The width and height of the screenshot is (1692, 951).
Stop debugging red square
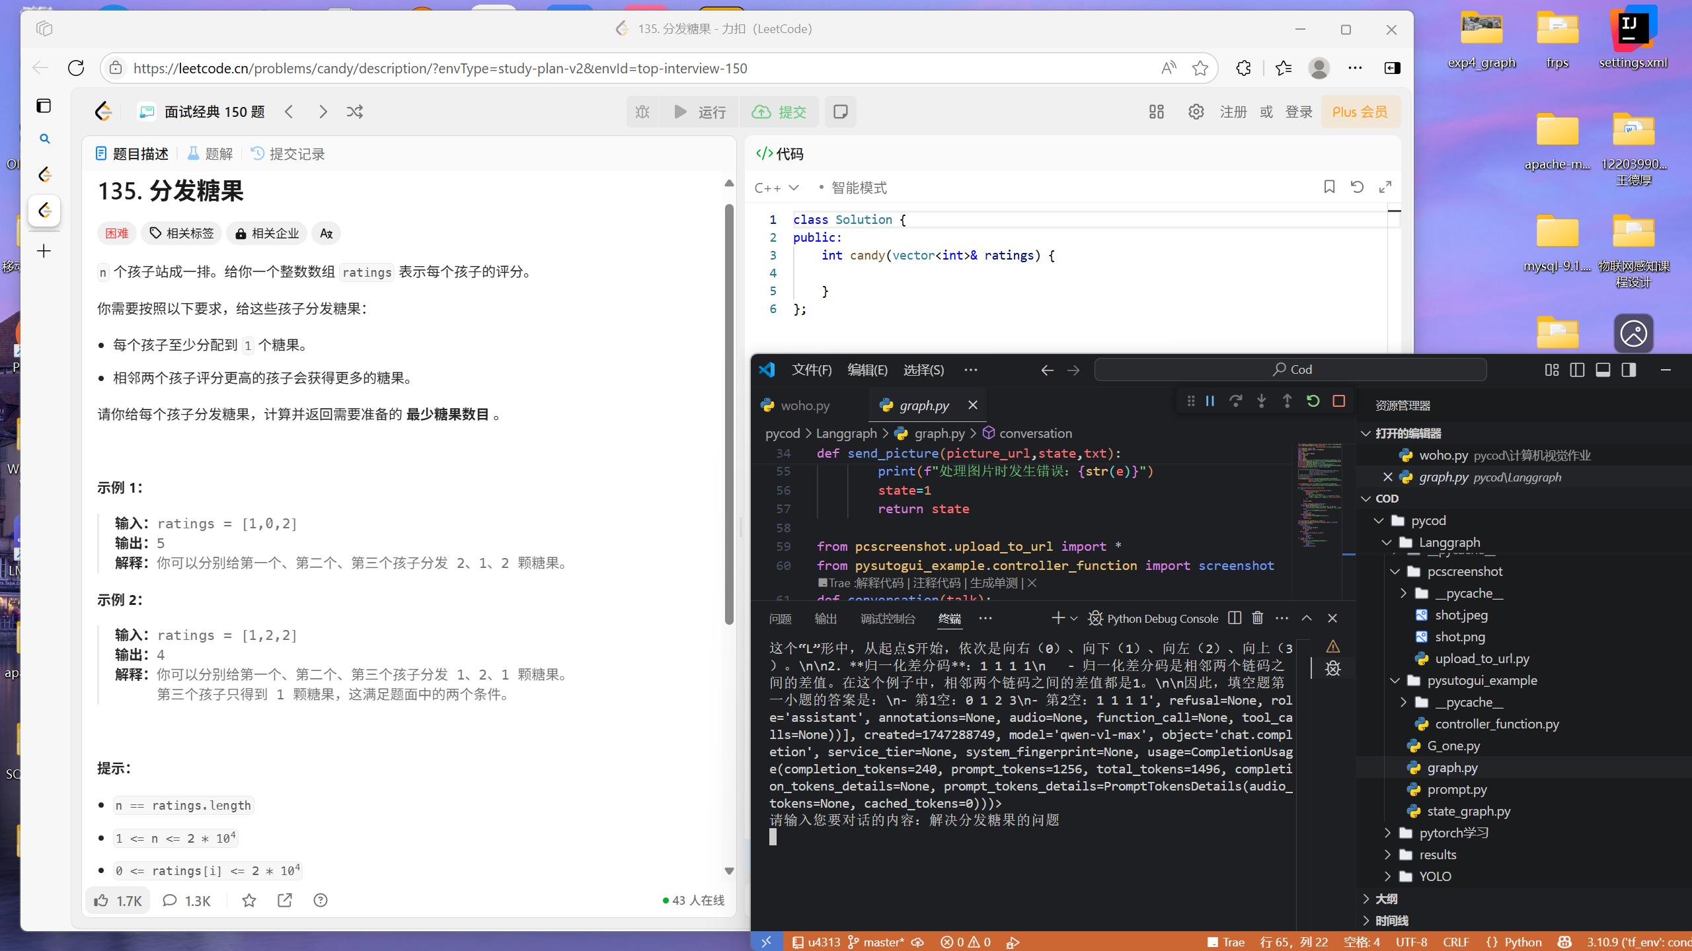pos(1339,401)
